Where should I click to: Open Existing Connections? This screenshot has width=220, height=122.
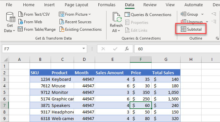pyautogui.click(x=81, y=29)
